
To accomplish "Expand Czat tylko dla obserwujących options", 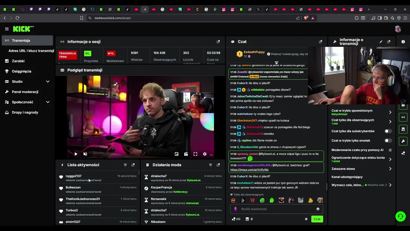I will pos(390,122).
